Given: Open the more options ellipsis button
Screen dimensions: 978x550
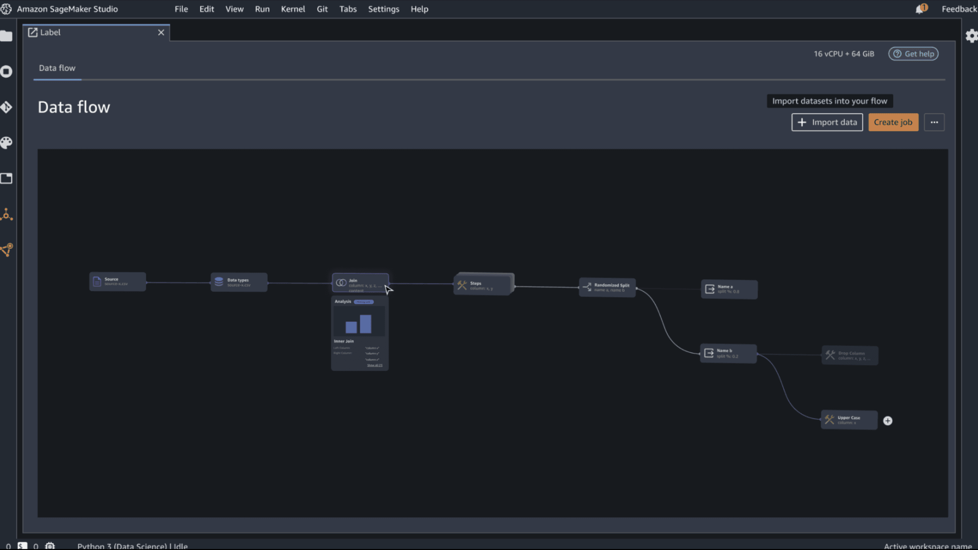Looking at the screenshot, I should pos(934,122).
